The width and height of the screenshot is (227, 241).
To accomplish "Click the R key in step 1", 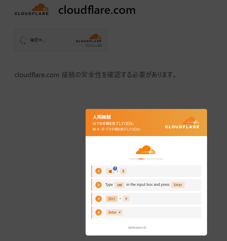I will 123,171.
